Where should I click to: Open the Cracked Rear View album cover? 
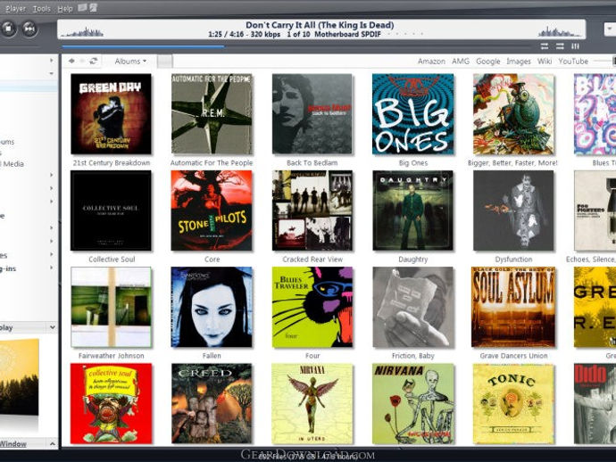[x=312, y=210]
